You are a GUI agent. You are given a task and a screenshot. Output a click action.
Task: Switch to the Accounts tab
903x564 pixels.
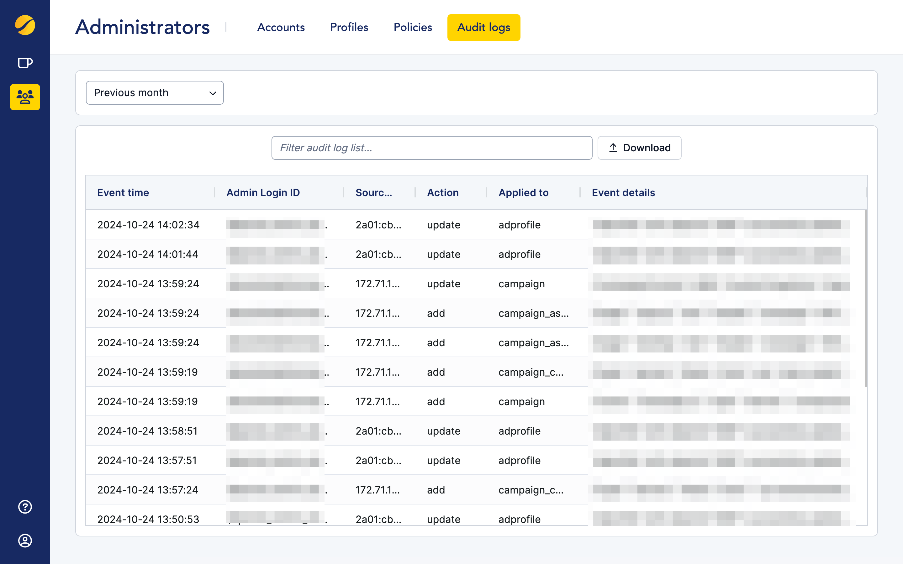[x=281, y=27]
